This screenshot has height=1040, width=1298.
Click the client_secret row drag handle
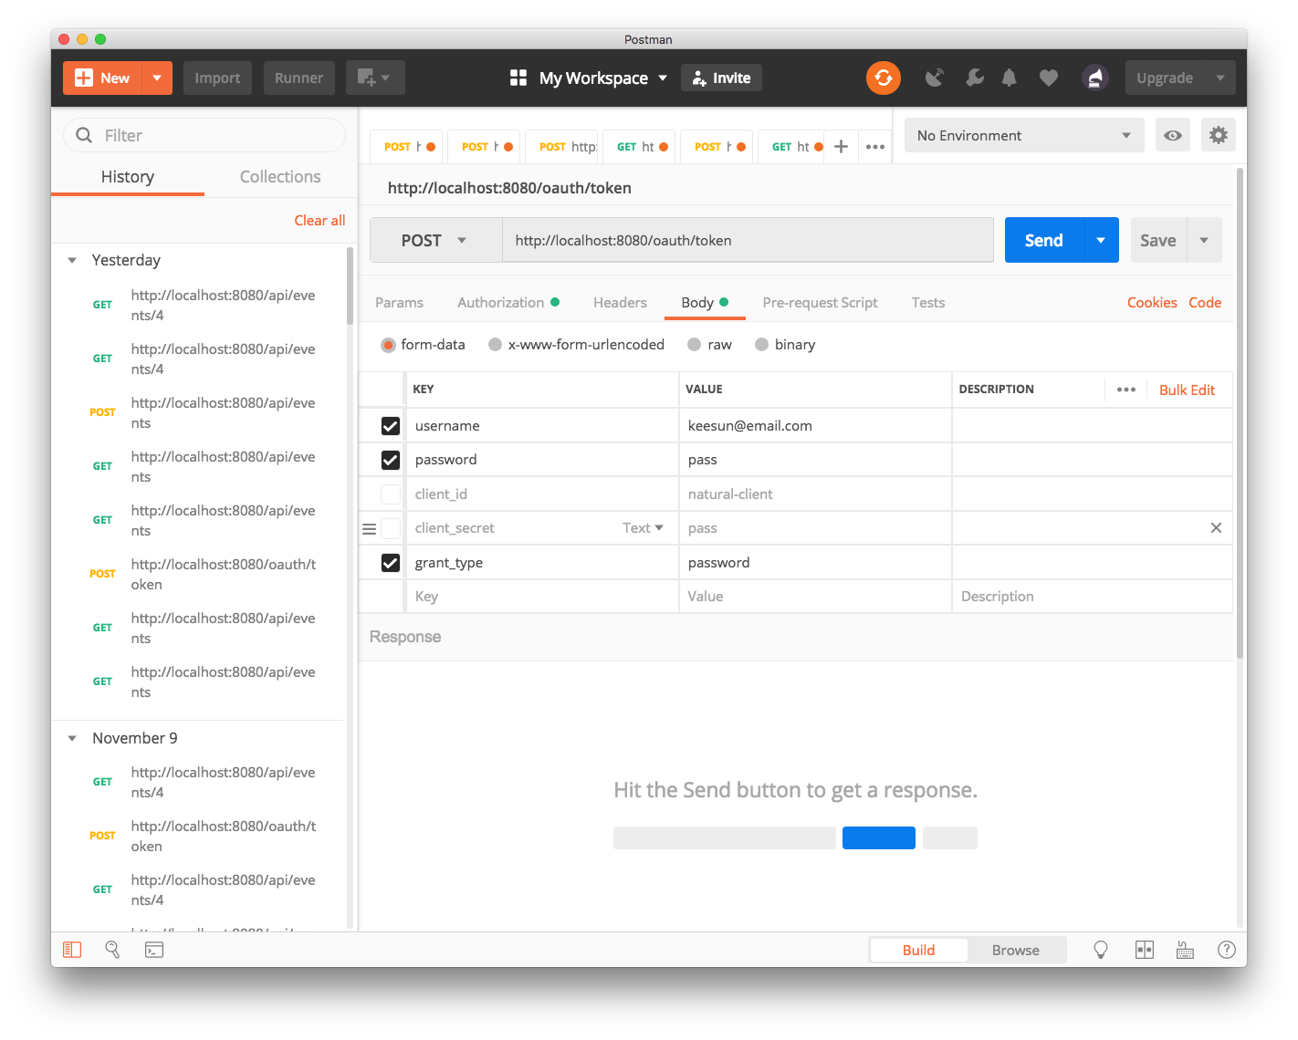pos(370,528)
